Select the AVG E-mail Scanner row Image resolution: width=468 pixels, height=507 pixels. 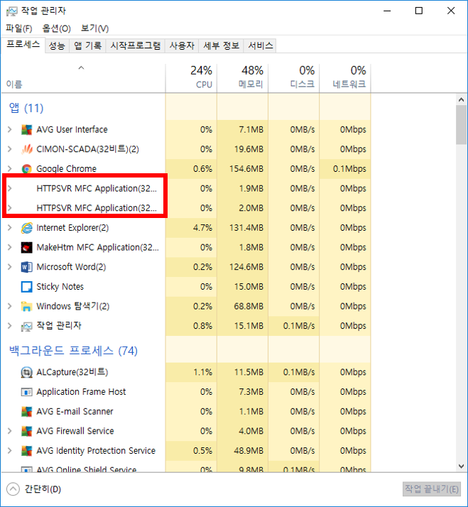[186, 412]
